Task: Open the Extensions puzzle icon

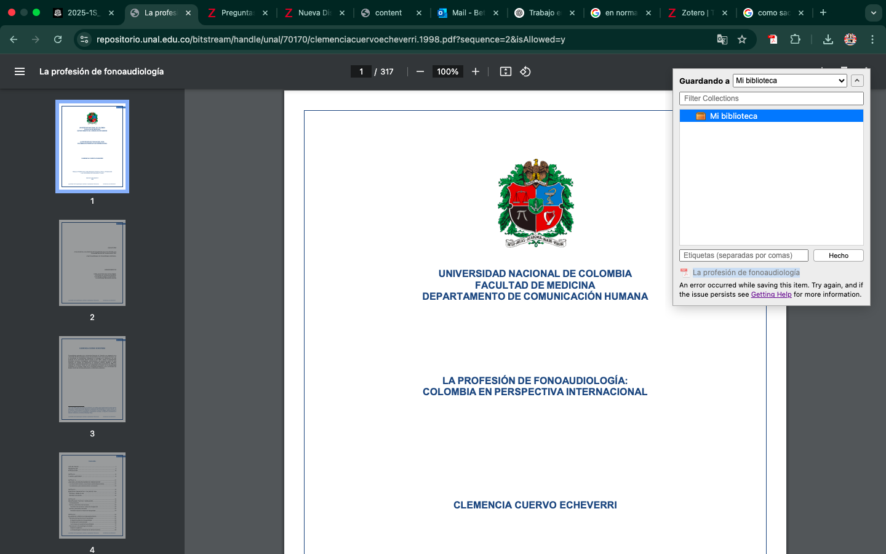Action: click(x=795, y=39)
